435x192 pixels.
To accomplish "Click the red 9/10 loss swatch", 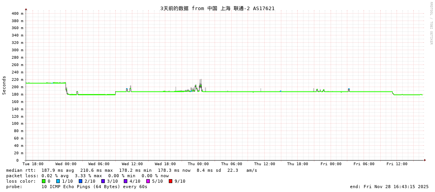I will [x=170, y=181].
